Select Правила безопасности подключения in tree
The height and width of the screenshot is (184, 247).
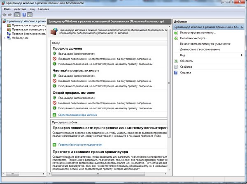(29, 34)
